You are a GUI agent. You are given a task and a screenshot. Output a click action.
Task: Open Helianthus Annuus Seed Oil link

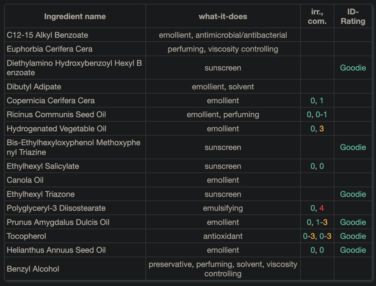point(56,250)
